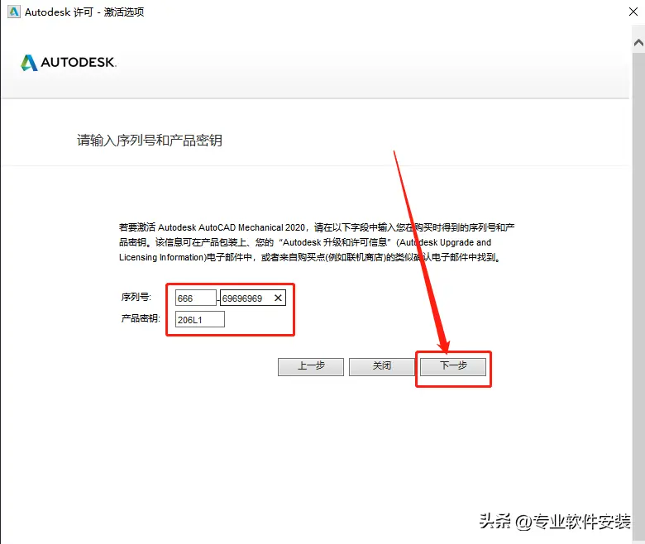Image resolution: width=645 pixels, height=544 pixels.
Task: Click the 关闭 (Close) button
Action: 382,366
